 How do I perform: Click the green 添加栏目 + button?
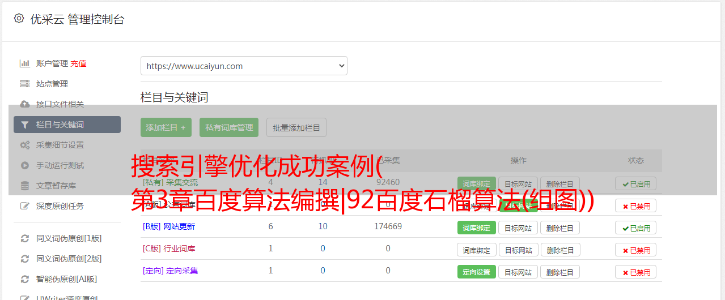point(166,127)
